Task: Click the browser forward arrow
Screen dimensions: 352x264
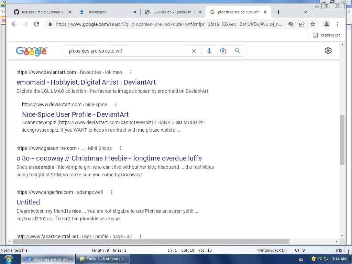Action: pyautogui.click(x=25, y=24)
